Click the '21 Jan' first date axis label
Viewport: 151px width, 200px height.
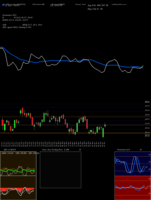pos(2,144)
